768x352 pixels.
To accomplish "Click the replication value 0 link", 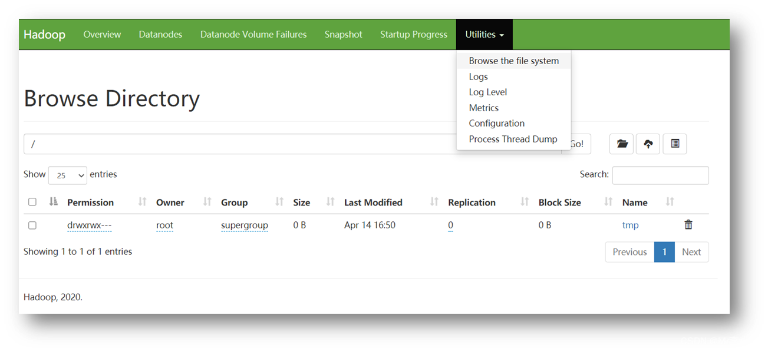I will [x=450, y=225].
